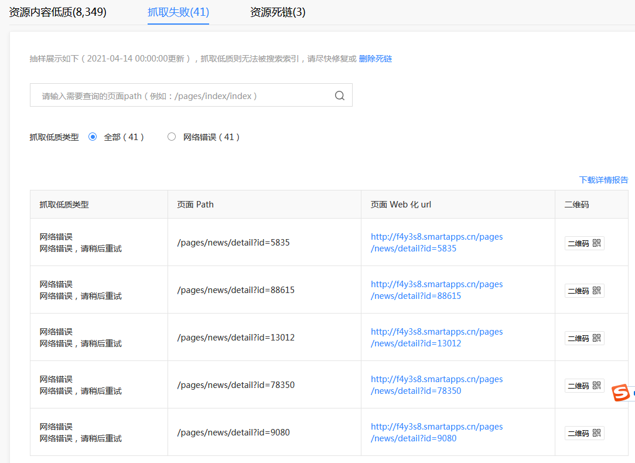Open web url for detail id=5835
Screen dimensions: 635x463
(x=436, y=242)
